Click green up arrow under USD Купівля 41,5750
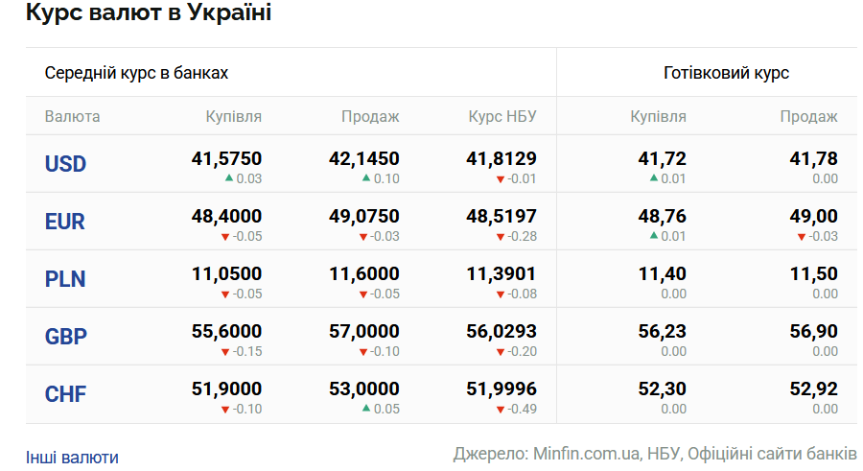Viewport: 863px width, 471px height. tap(229, 177)
